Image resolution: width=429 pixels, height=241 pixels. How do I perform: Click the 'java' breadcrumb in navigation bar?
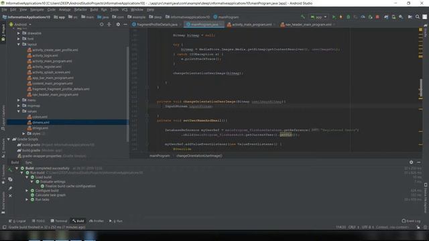[x=103, y=17]
